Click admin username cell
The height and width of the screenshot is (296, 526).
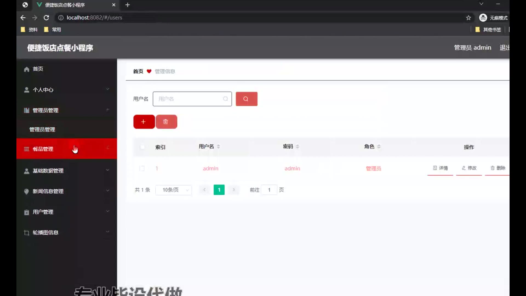click(x=211, y=168)
